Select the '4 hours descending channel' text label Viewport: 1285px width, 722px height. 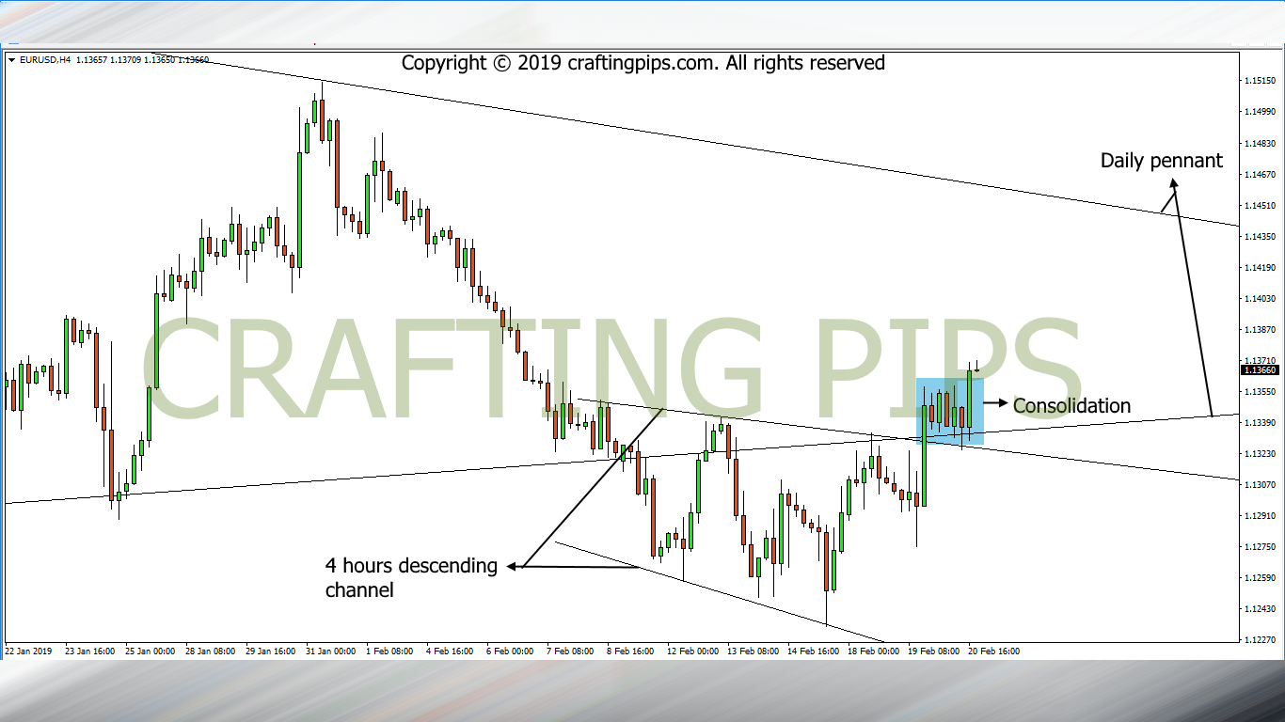click(x=411, y=578)
